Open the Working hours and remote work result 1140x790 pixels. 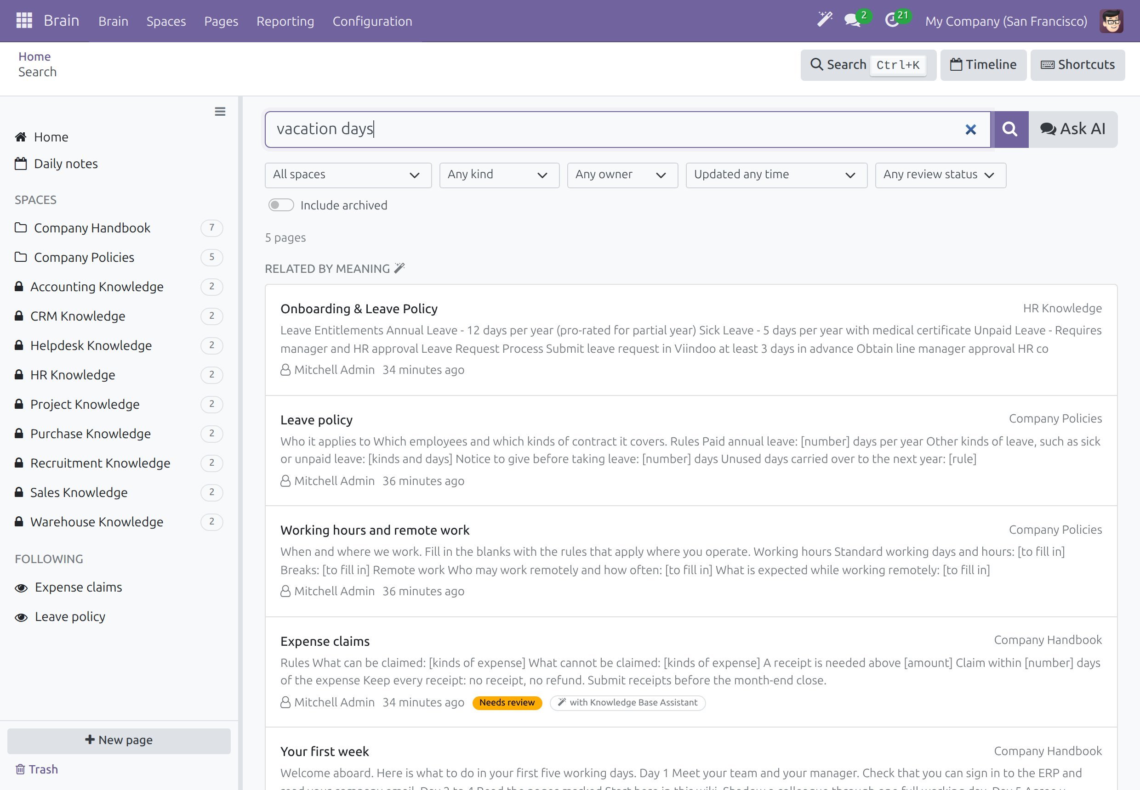pyautogui.click(x=375, y=530)
